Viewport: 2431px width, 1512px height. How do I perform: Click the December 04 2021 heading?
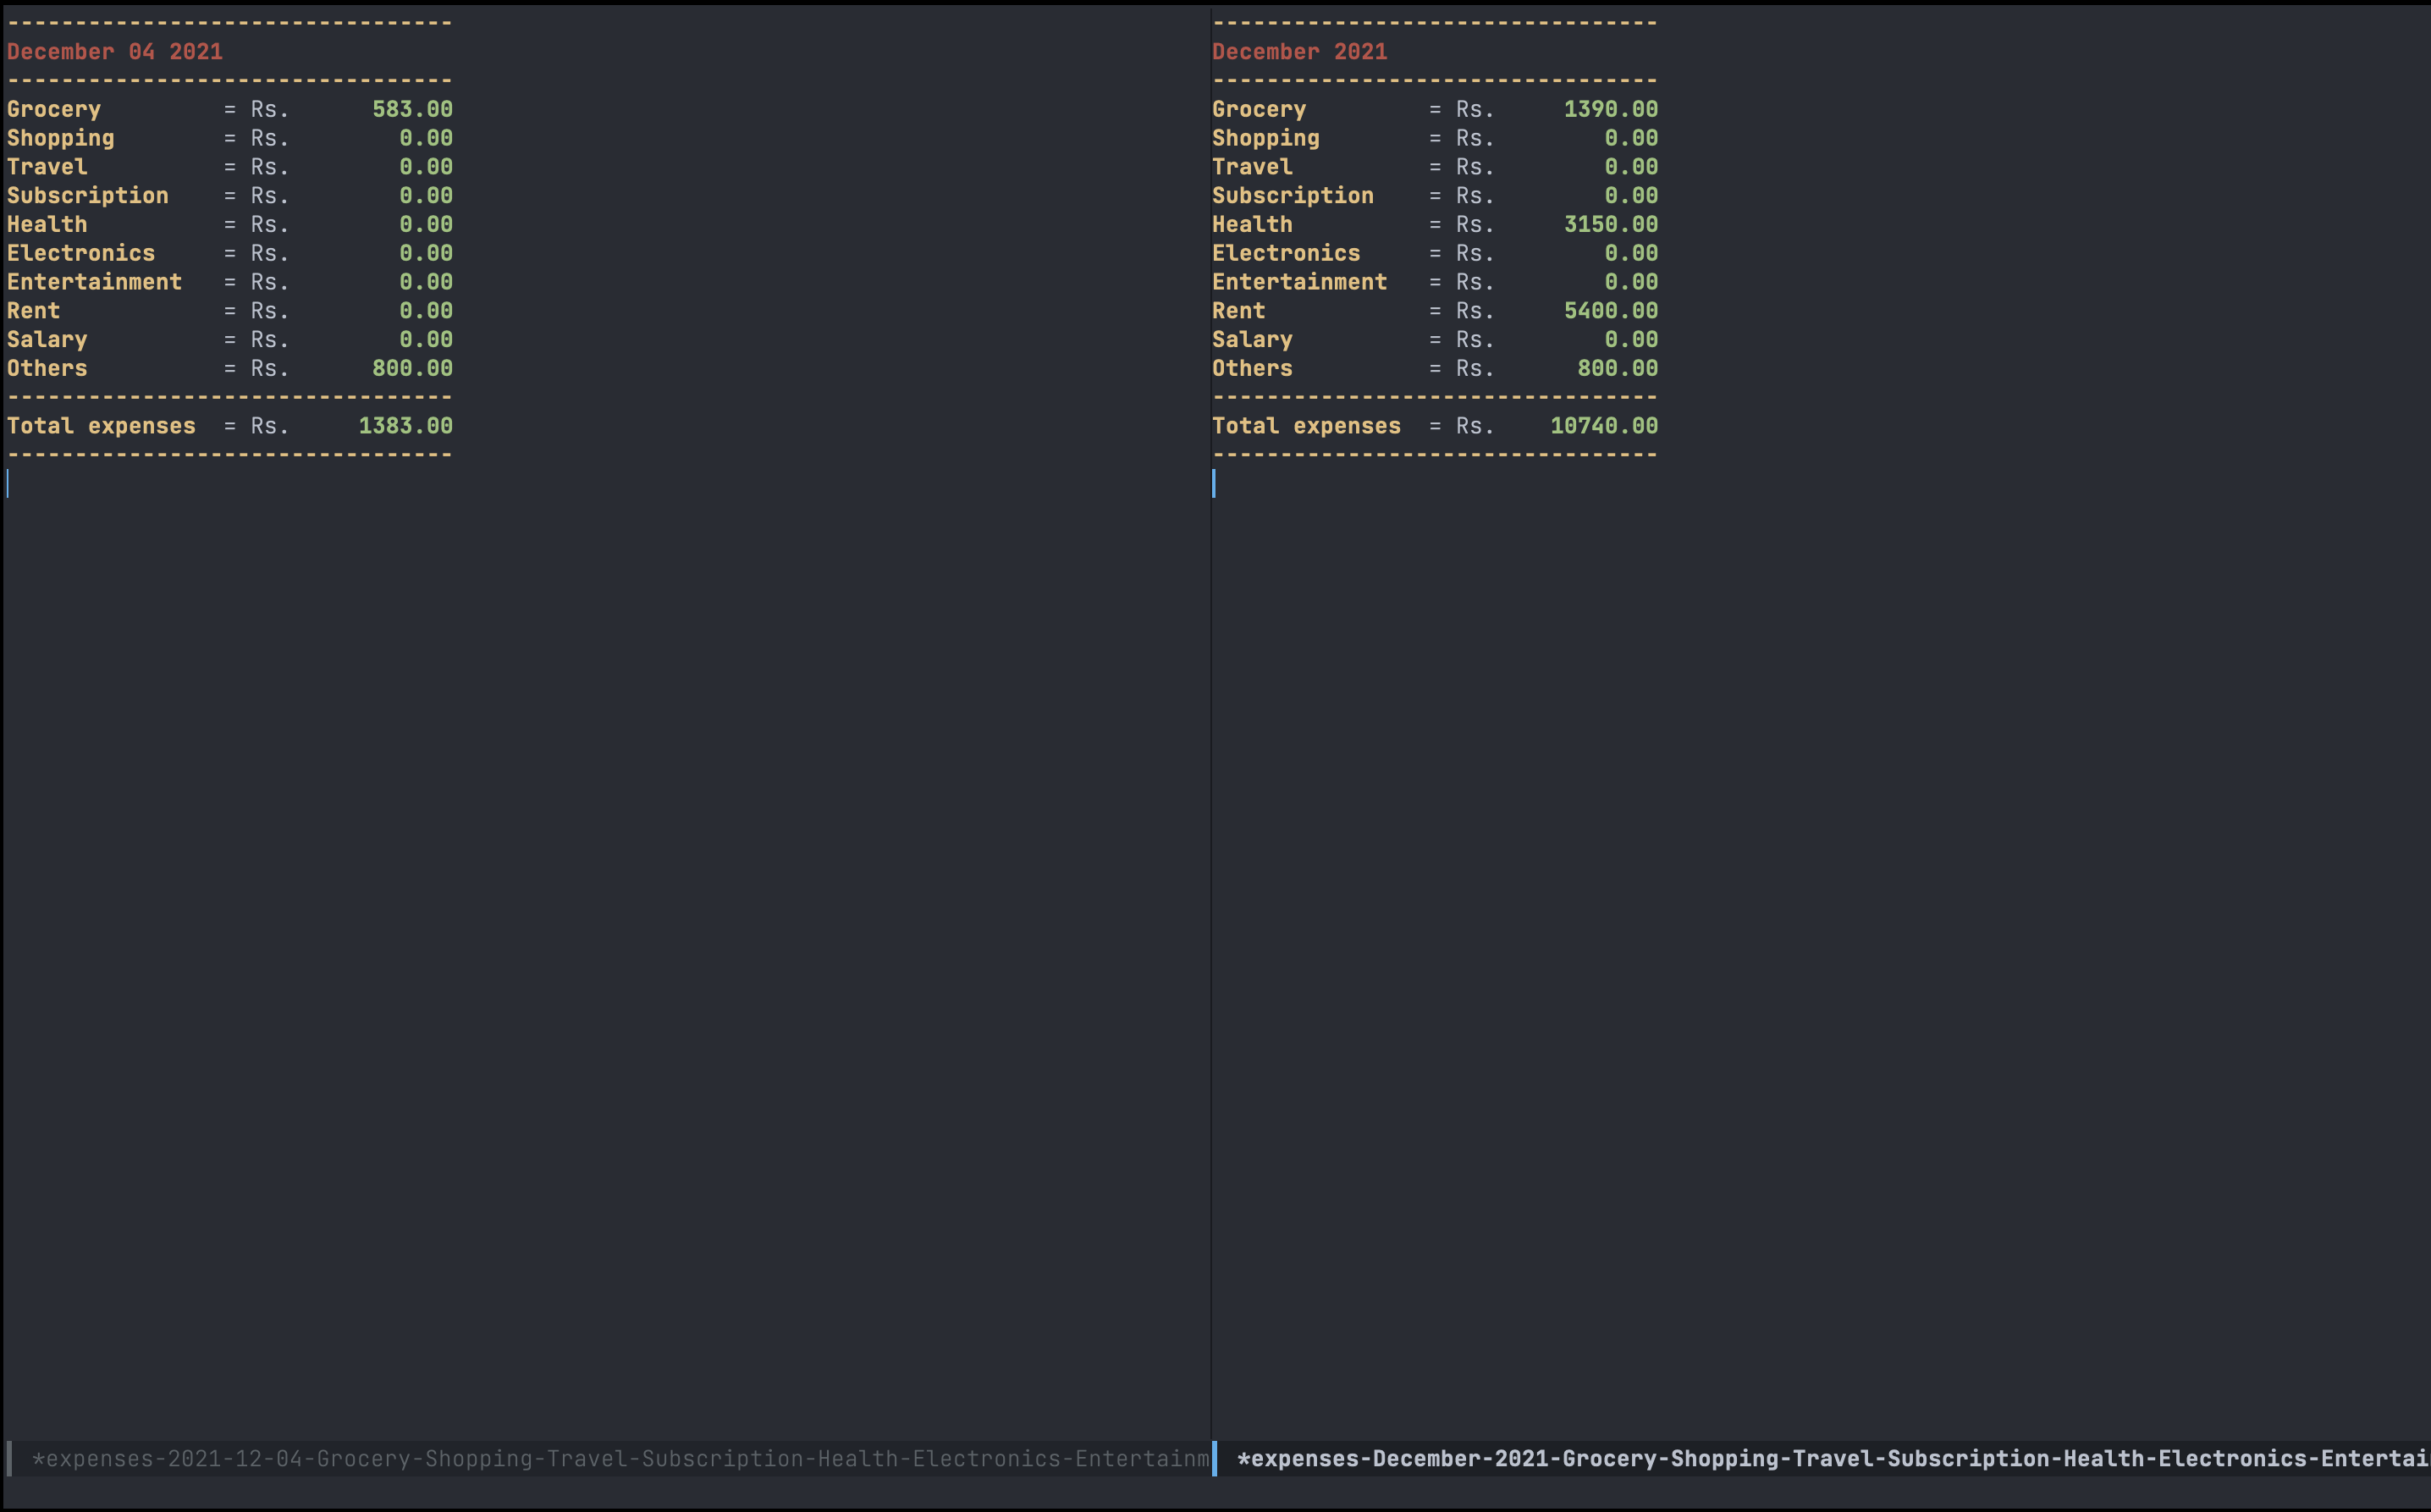(x=115, y=52)
